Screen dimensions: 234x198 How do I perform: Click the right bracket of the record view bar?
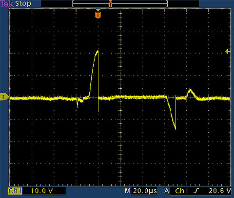click(167, 4)
